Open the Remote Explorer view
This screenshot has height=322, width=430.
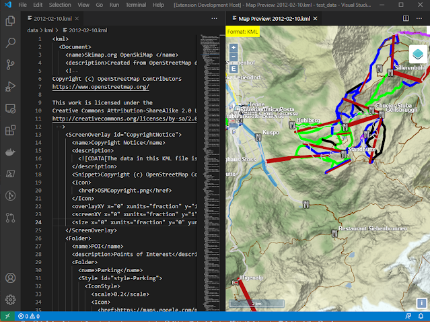(10, 108)
